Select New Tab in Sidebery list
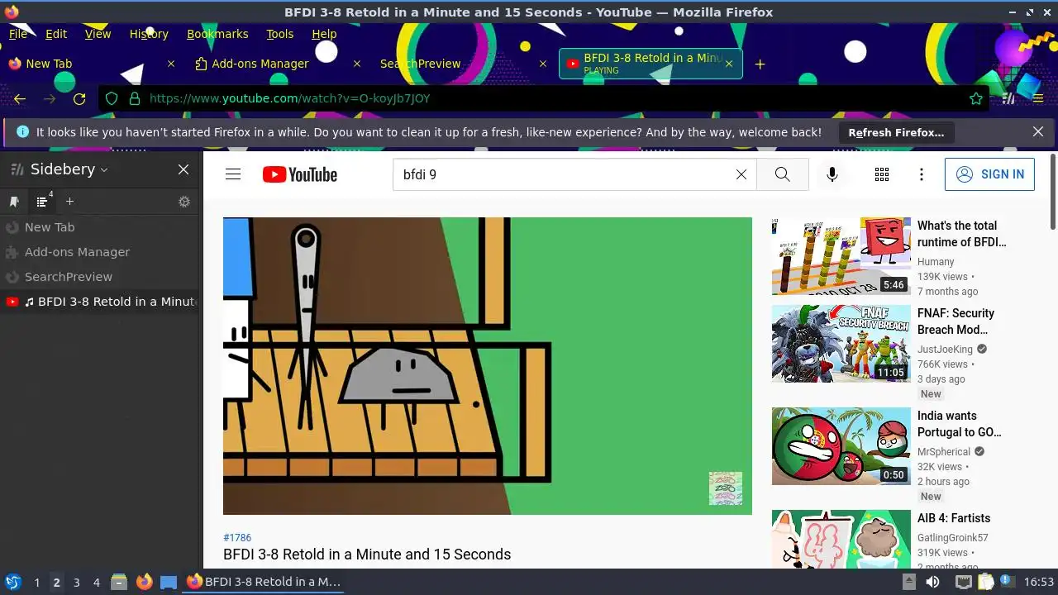 pyautogui.click(x=99, y=227)
